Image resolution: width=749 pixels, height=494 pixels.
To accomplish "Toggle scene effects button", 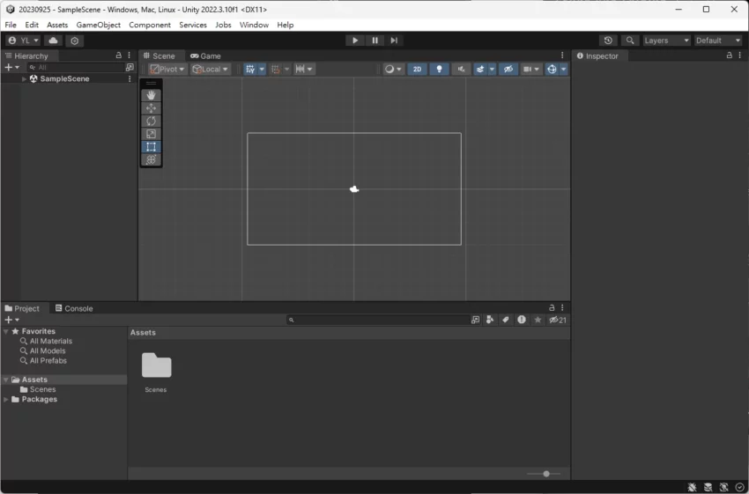I will [479, 70].
